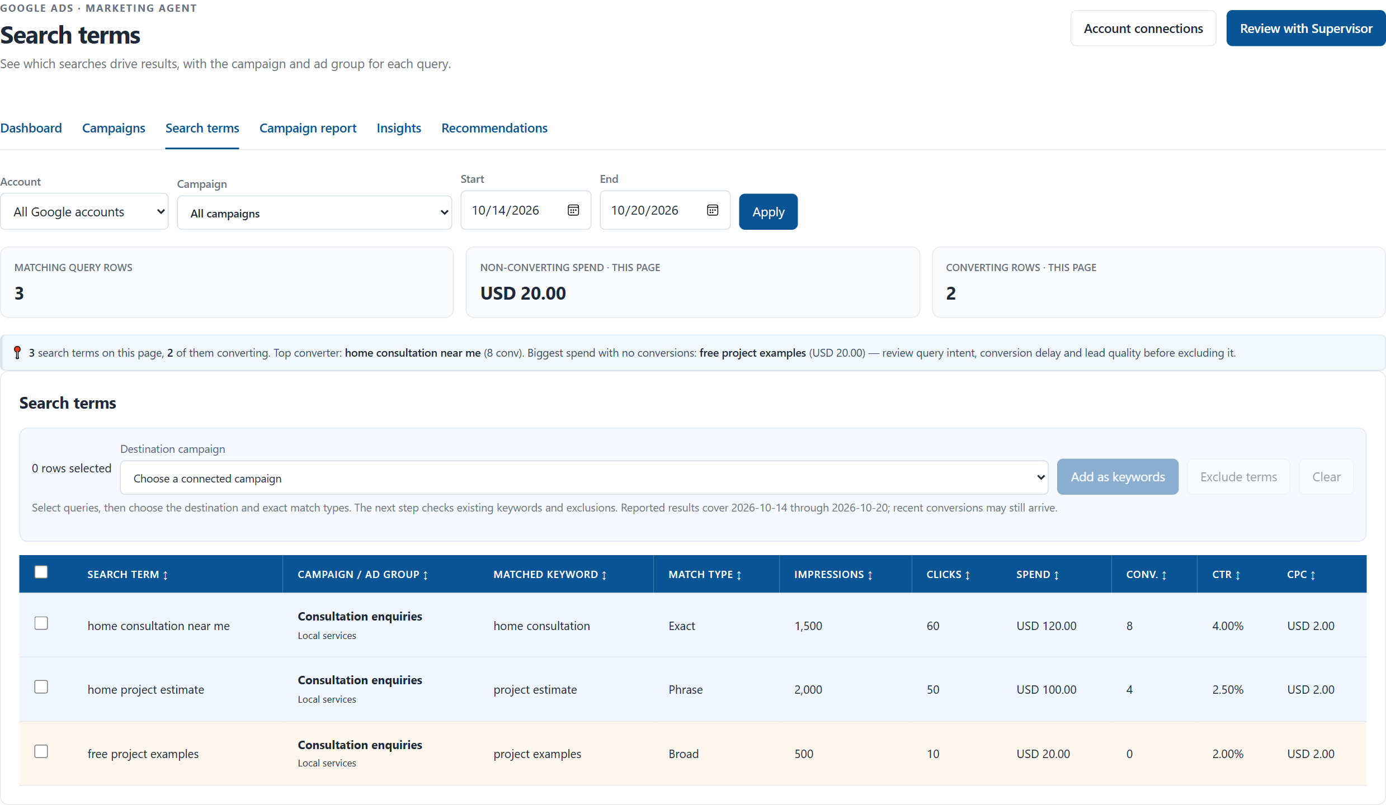This screenshot has width=1386, height=805.
Task: Click the 'Exact' match type cell
Action: click(x=682, y=626)
